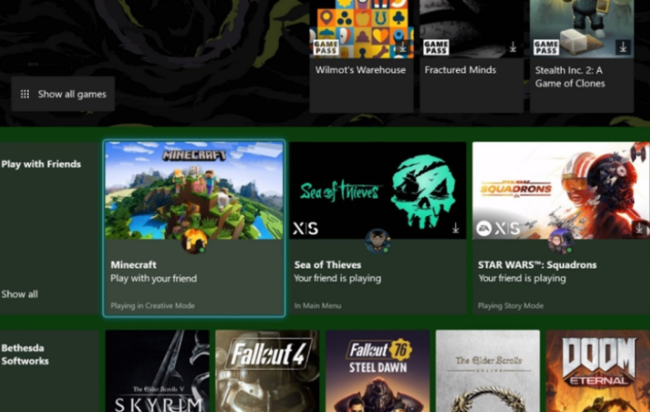Click the 'Playing Story Mode' status text
The width and height of the screenshot is (650, 412).
pyautogui.click(x=511, y=306)
